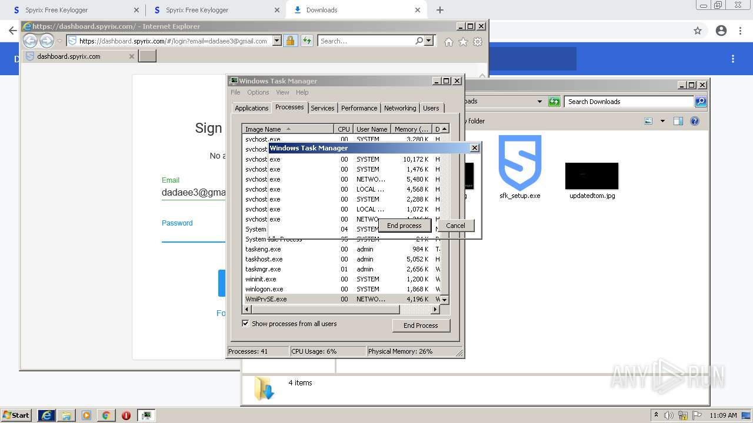Click the IE search magnifier icon
Screen dimensions: 753x423
coord(419,41)
